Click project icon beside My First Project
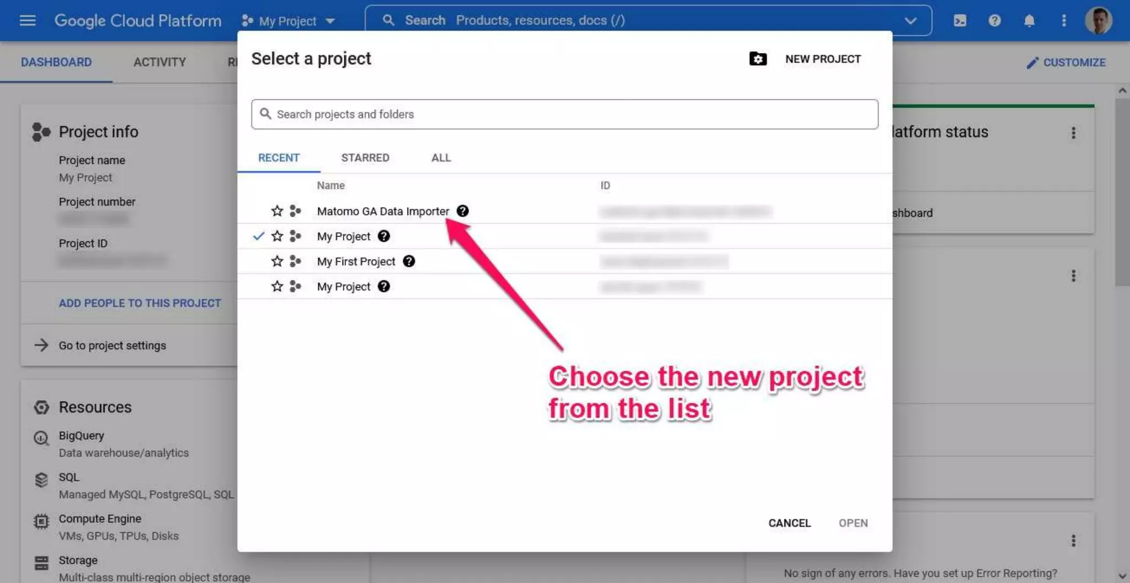Screen dimensions: 1130x583 click(x=295, y=261)
